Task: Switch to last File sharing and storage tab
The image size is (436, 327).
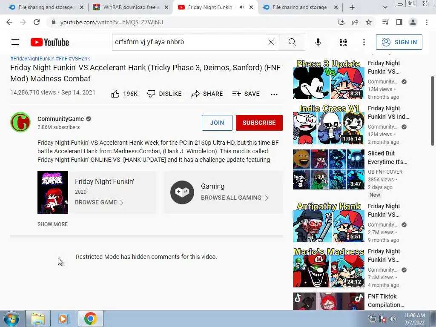Action: coord(300,7)
